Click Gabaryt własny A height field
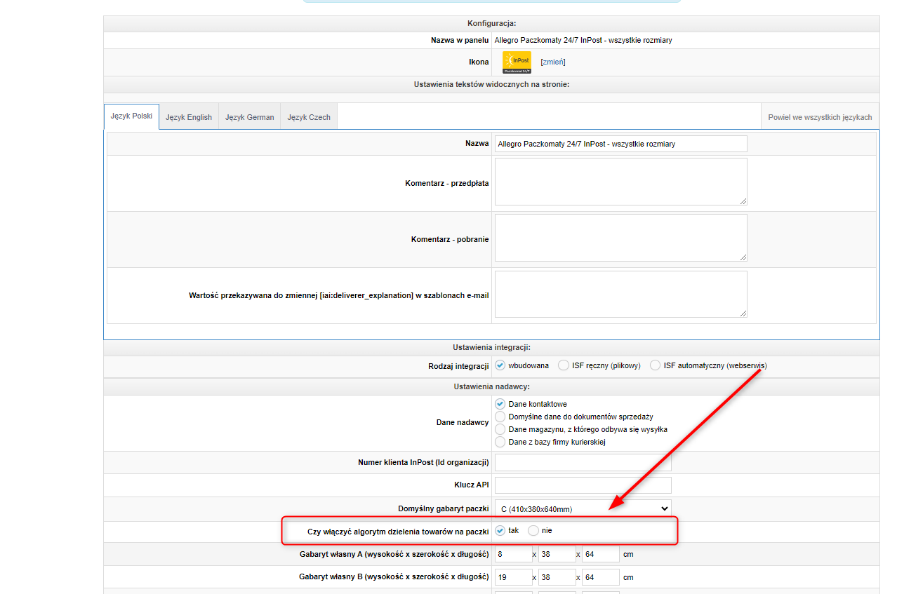The image size is (897, 594). tap(513, 554)
